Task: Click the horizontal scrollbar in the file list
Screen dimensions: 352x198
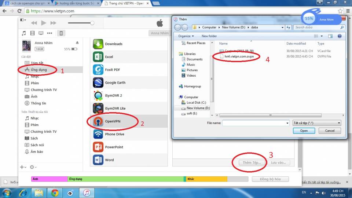Action: 271,115
